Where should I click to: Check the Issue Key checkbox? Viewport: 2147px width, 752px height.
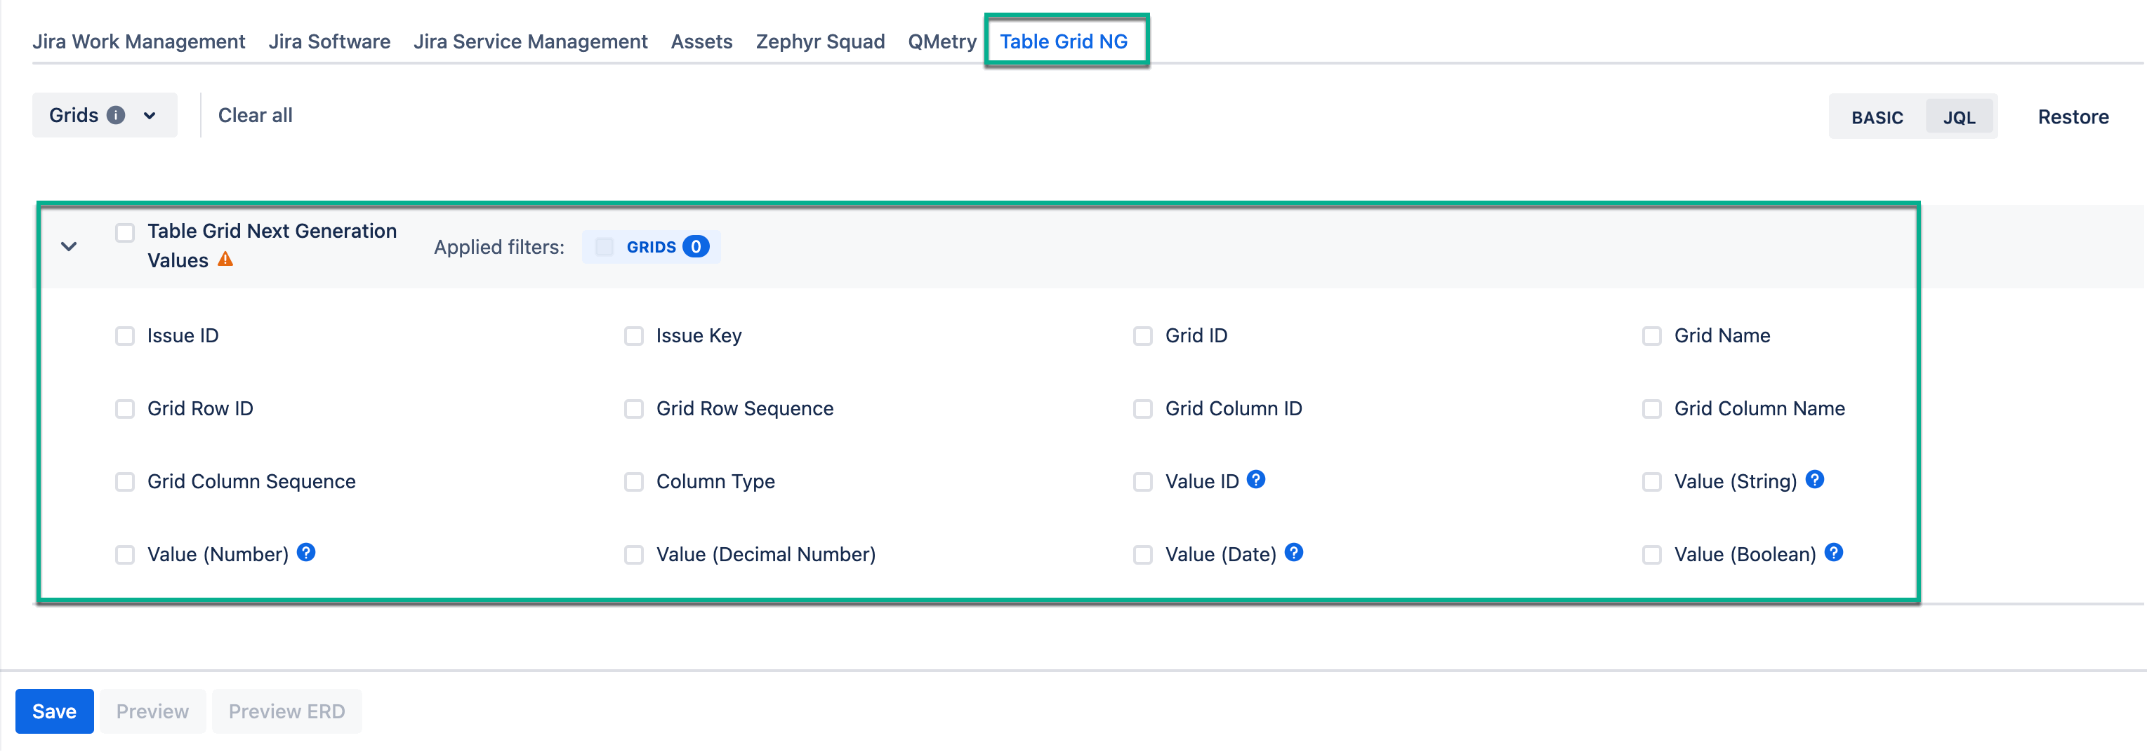click(634, 335)
